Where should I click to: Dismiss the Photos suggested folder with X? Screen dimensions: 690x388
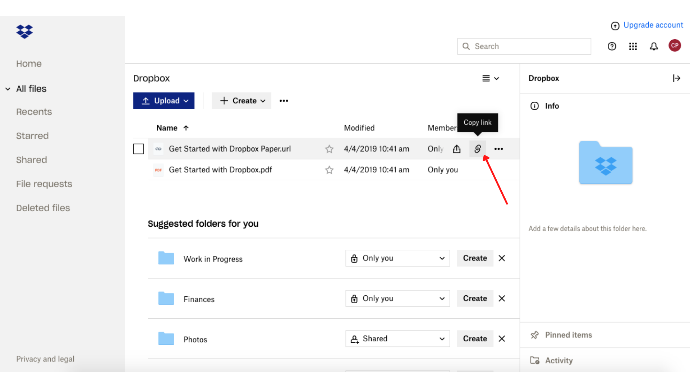pos(502,339)
